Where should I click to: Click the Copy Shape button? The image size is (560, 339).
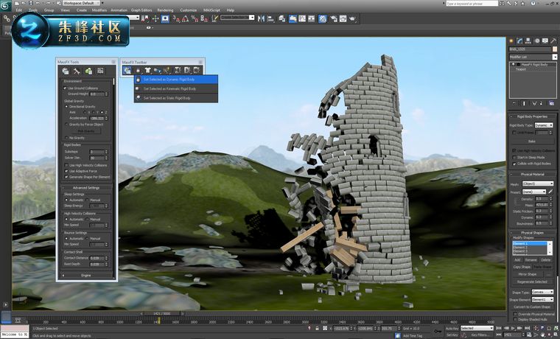coord(522,267)
